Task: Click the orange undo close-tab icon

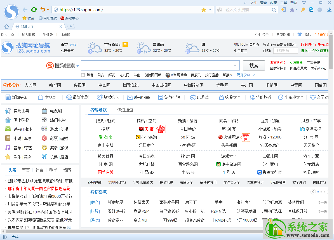Action: [43, 10]
